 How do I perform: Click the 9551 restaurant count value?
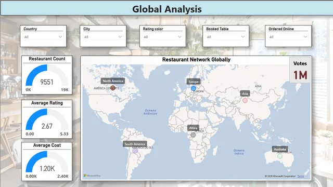(47, 82)
